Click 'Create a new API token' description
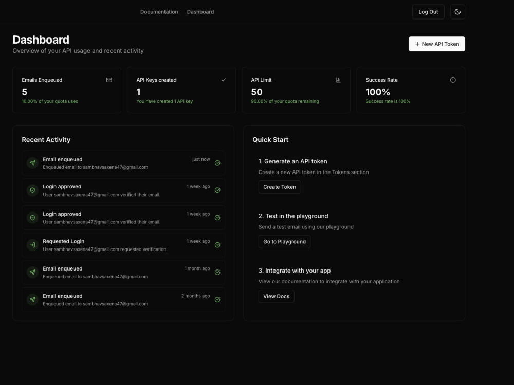This screenshot has width=514, height=385. (314, 172)
